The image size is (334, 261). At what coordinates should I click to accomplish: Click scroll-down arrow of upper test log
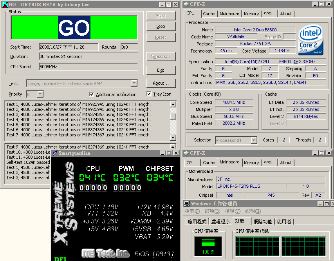[173, 138]
